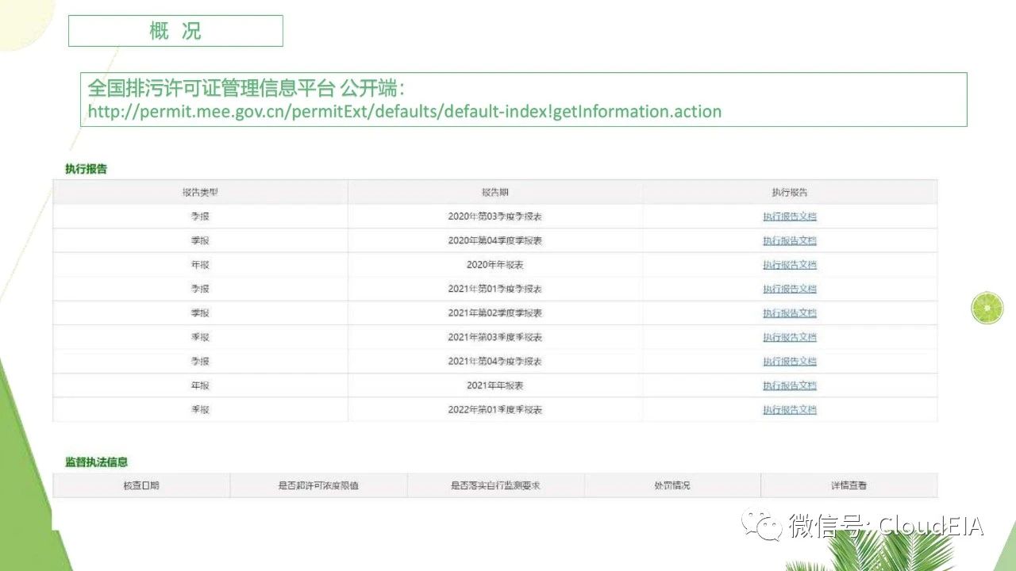This screenshot has width=1016, height=571.
Task: Click the 执行报告 section heading
Action: (x=86, y=169)
